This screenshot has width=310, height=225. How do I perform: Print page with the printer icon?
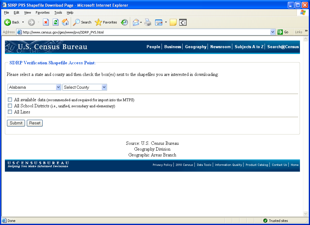148,22
